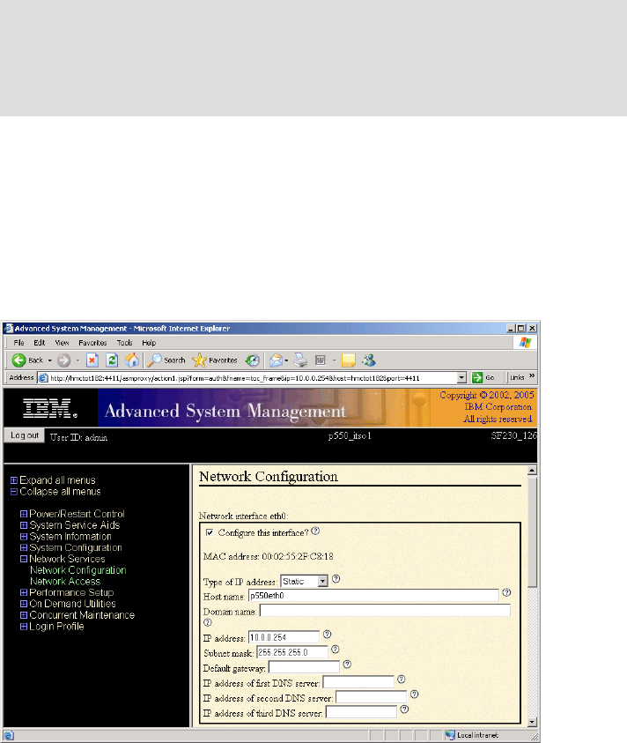Click into the Domain name field
The width and height of the screenshot is (627, 743).
tap(385, 610)
